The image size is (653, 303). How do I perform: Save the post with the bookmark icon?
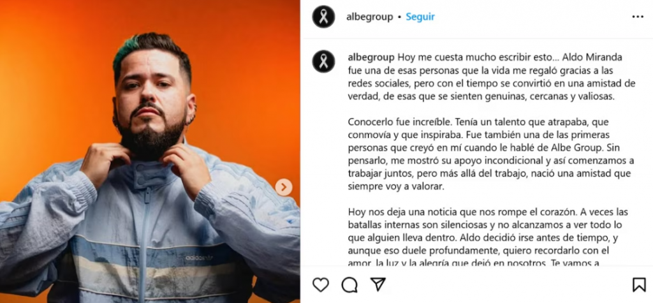(639, 285)
